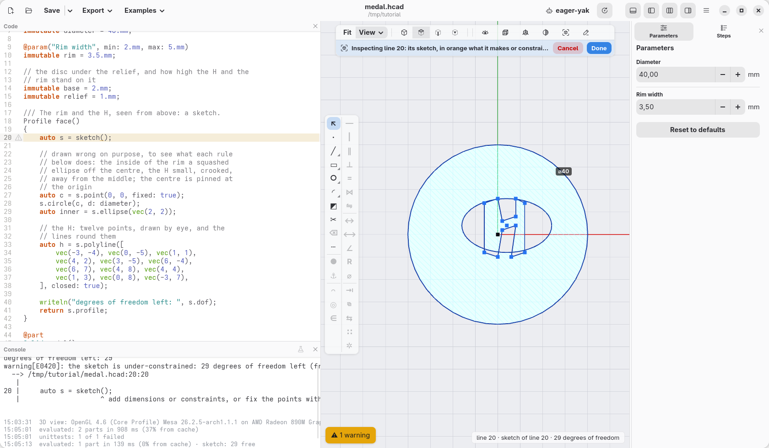Click the Cancel button in the inspect banner

click(x=568, y=48)
